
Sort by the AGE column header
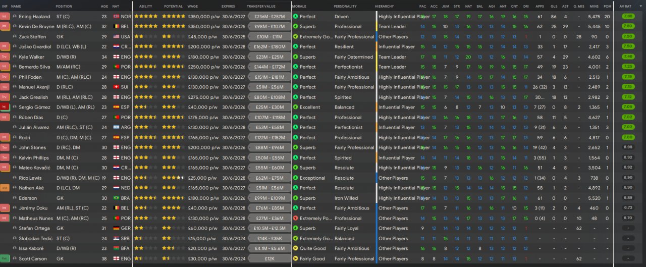pyautogui.click(x=104, y=6)
